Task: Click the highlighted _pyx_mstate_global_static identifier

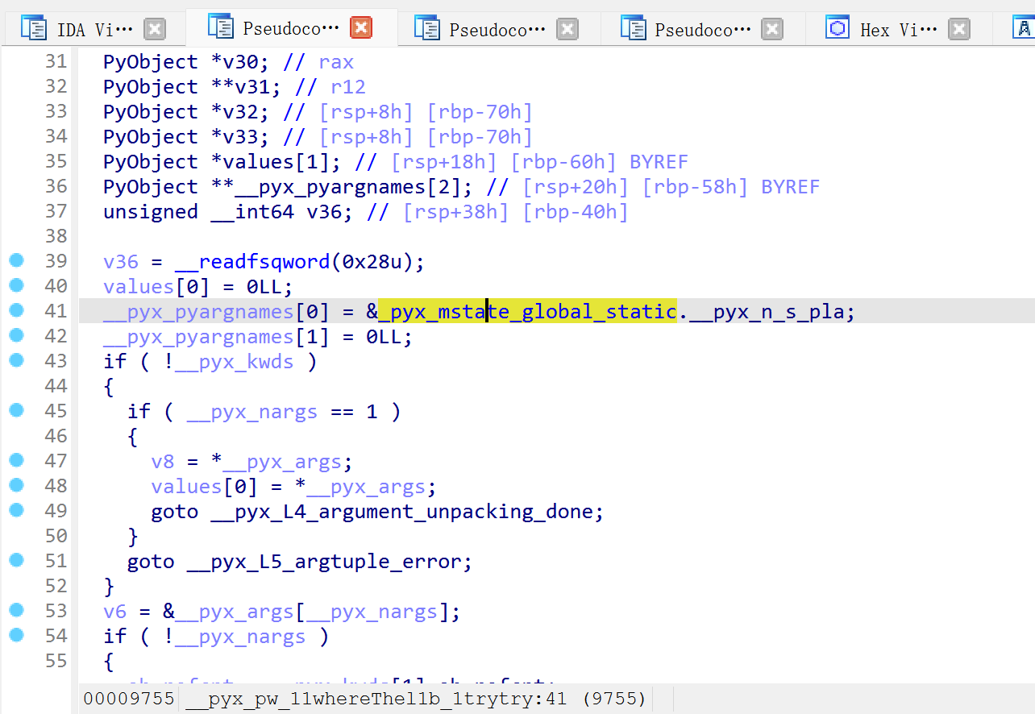Action: coord(527,312)
